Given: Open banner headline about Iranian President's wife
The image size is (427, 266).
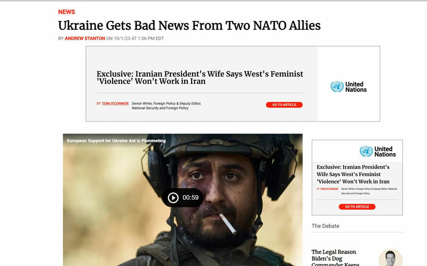Looking at the screenshot, I should [200, 78].
